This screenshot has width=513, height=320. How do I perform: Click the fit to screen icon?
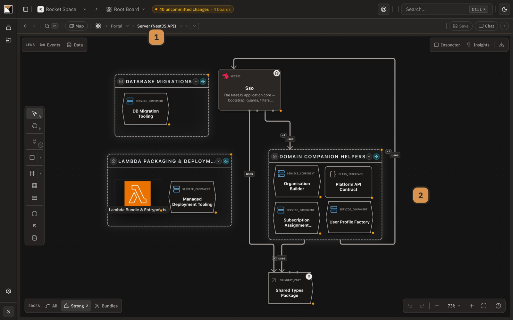click(x=484, y=306)
